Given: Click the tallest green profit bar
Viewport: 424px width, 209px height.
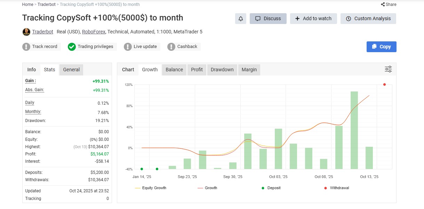Looking at the screenshot, I should point(354,130).
